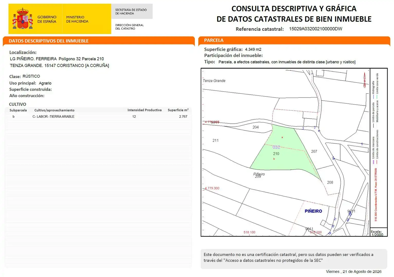The image size is (394, 277).
Task: Click parcel number 207 on the map
Action: click(314, 151)
